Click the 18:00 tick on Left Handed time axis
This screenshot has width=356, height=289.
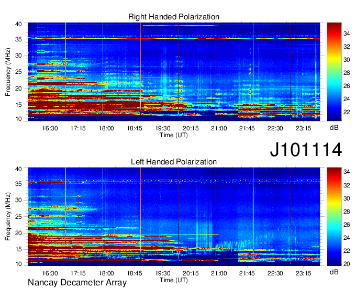(106, 273)
